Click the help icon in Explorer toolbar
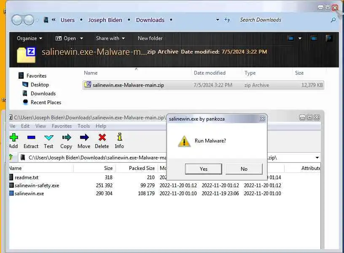This screenshot has width=344, height=253. click(x=329, y=38)
